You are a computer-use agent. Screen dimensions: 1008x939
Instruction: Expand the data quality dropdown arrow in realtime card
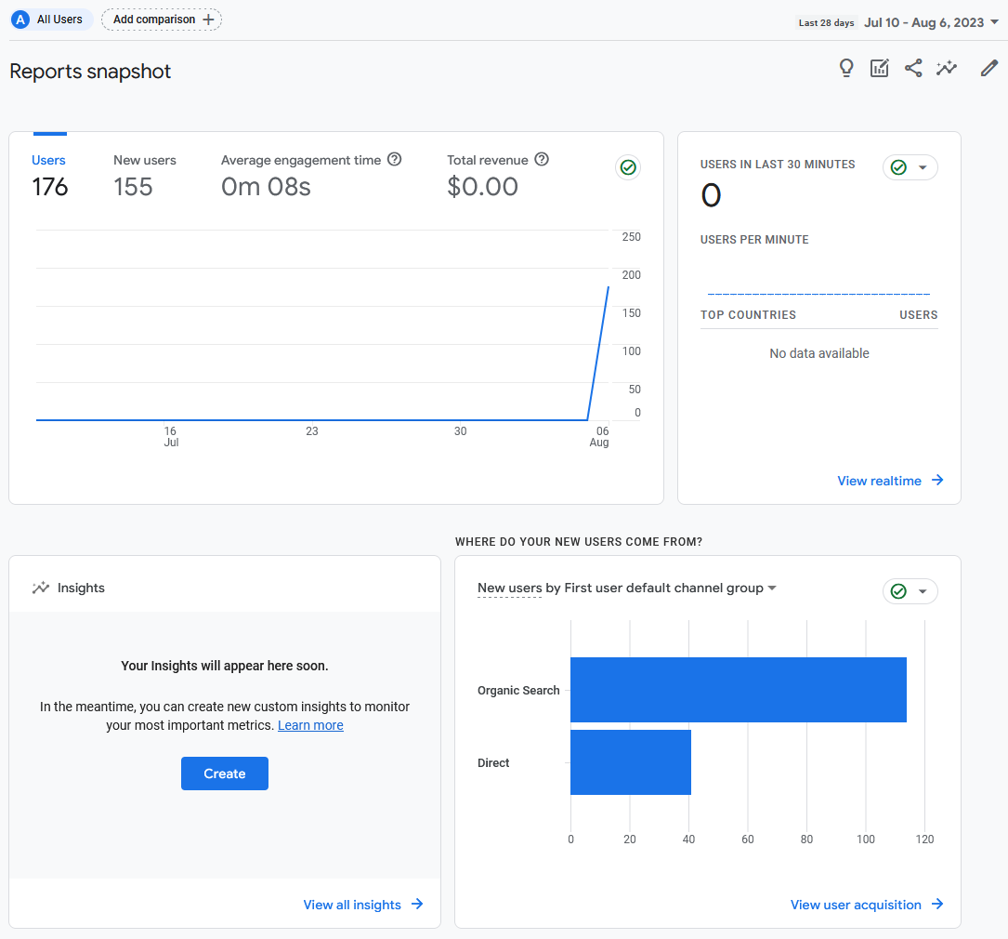pos(921,167)
